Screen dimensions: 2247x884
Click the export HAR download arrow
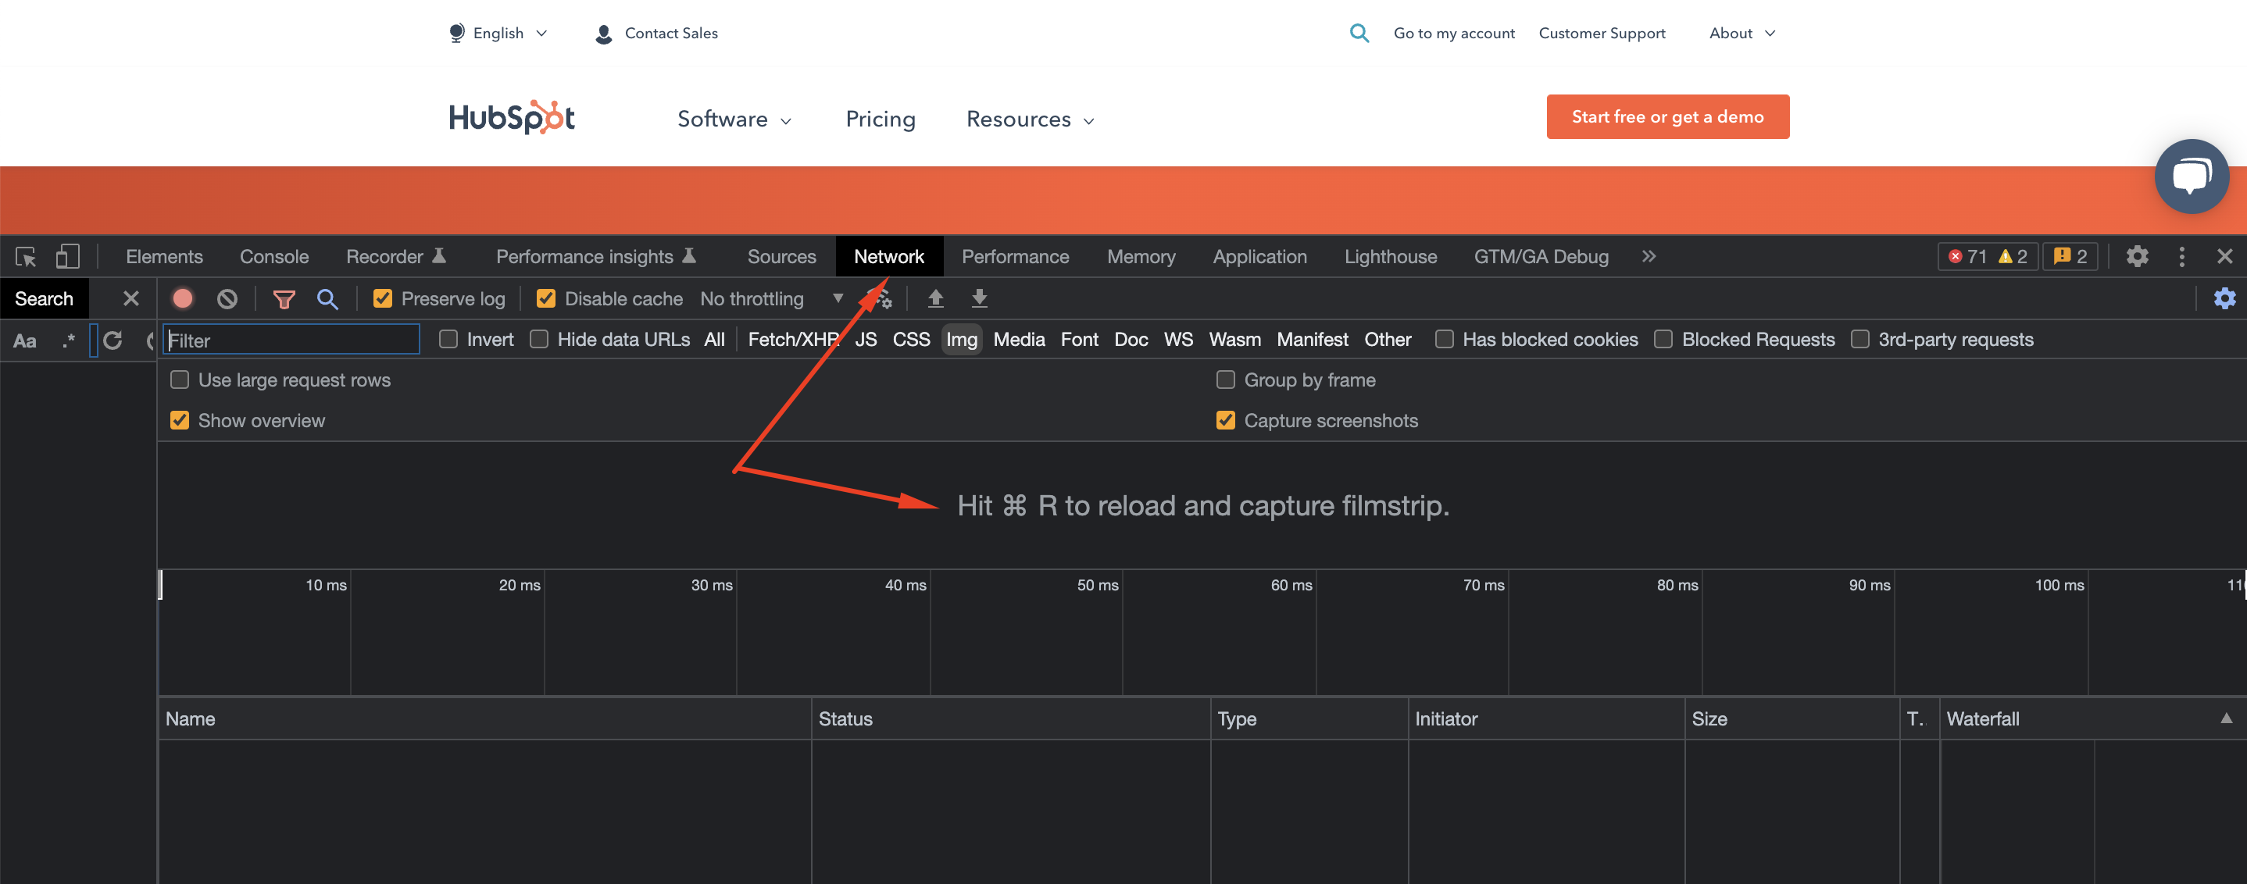pos(980,299)
